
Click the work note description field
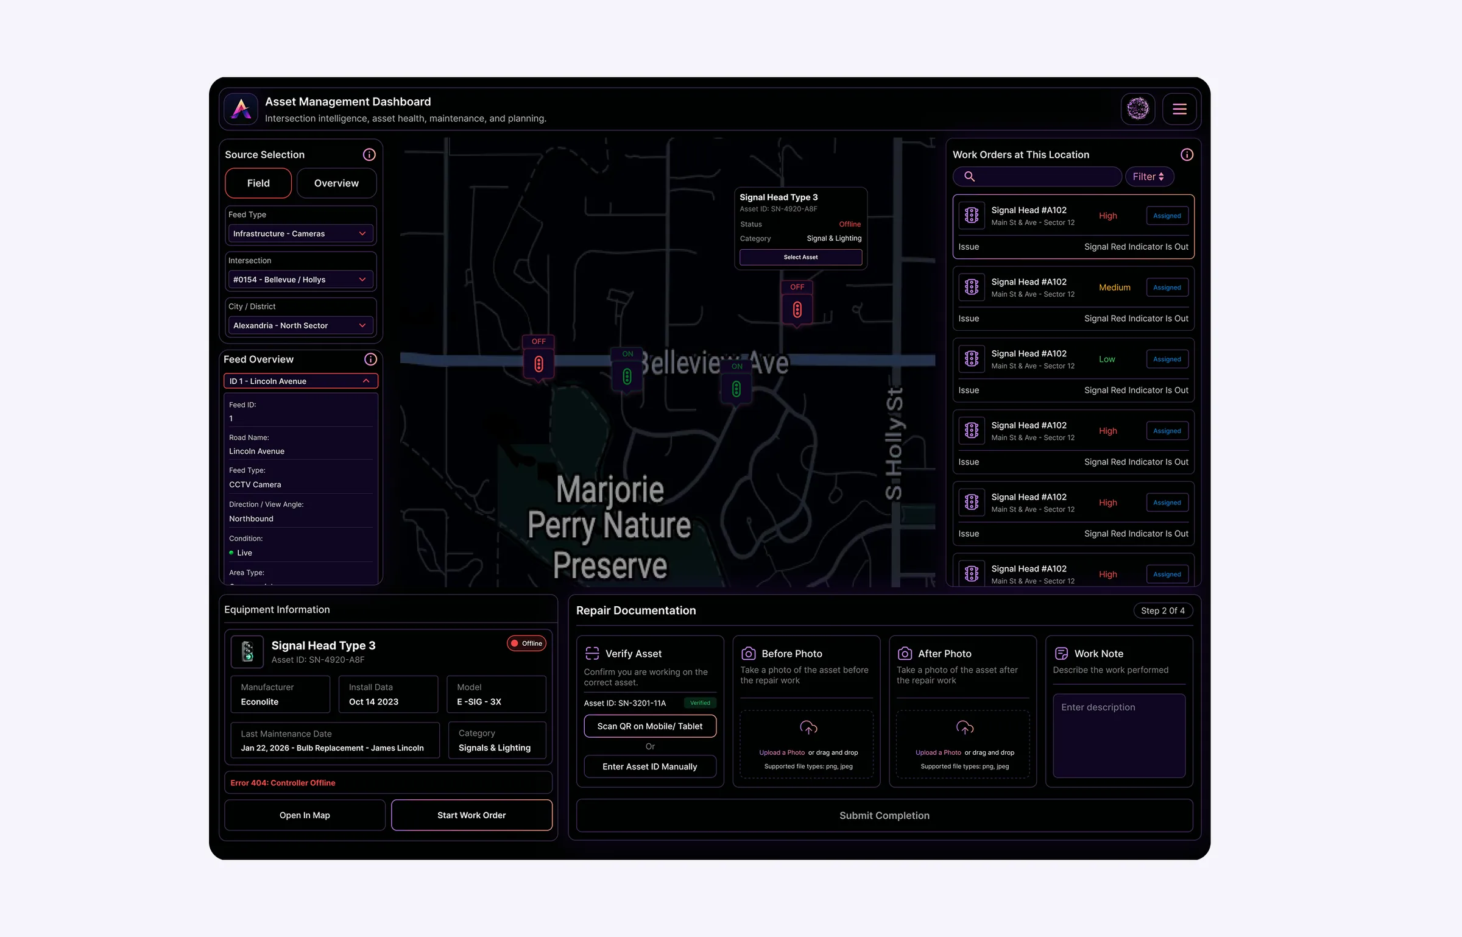[1119, 735]
